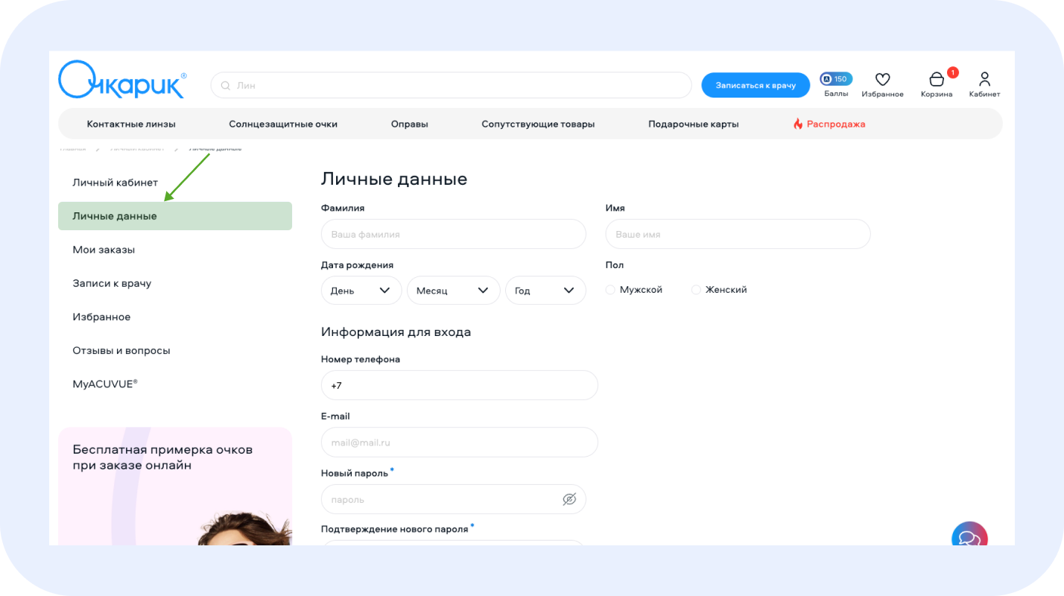The width and height of the screenshot is (1064, 596).
Task: Go to Записи к врачу sidebar link
Action: coord(112,283)
